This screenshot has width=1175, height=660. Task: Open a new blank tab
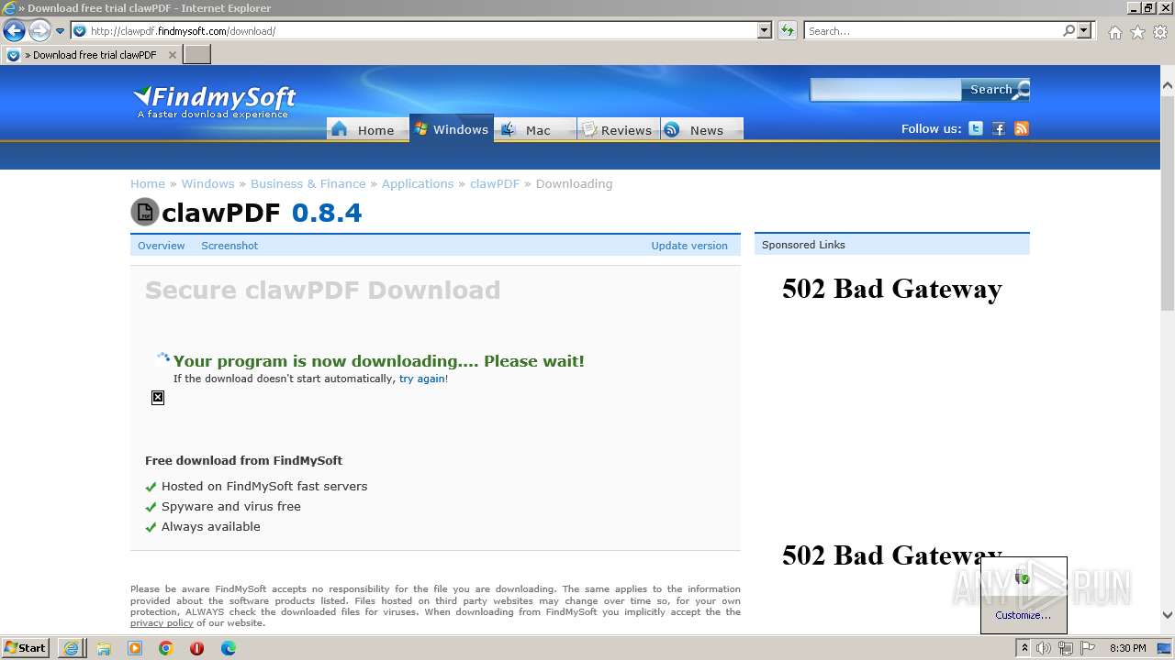(197, 55)
